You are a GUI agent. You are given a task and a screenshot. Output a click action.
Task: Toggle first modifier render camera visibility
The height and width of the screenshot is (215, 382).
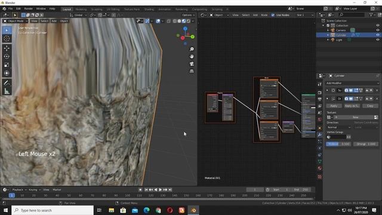pos(346,90)
